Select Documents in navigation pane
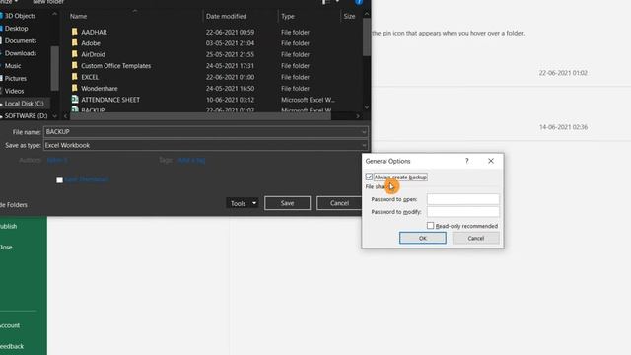 tap(21, 40)
